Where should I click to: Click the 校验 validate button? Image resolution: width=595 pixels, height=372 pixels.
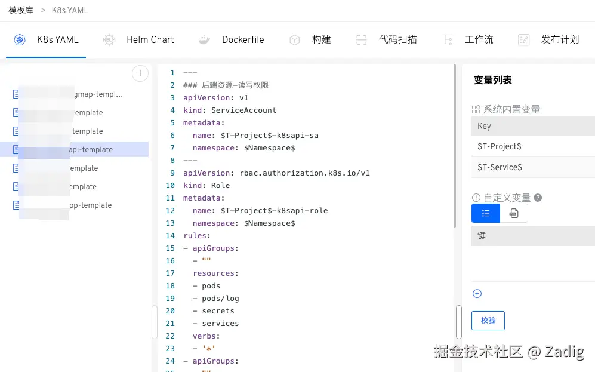point(488,321)
